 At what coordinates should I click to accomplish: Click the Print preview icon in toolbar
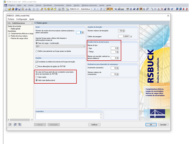pyautogui.click(x=29, y=9)
